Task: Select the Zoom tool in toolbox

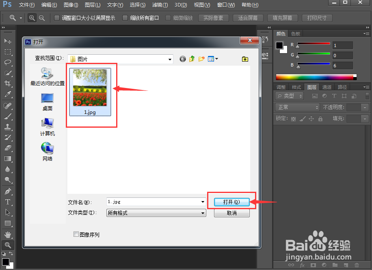Action: pos(8,245)
